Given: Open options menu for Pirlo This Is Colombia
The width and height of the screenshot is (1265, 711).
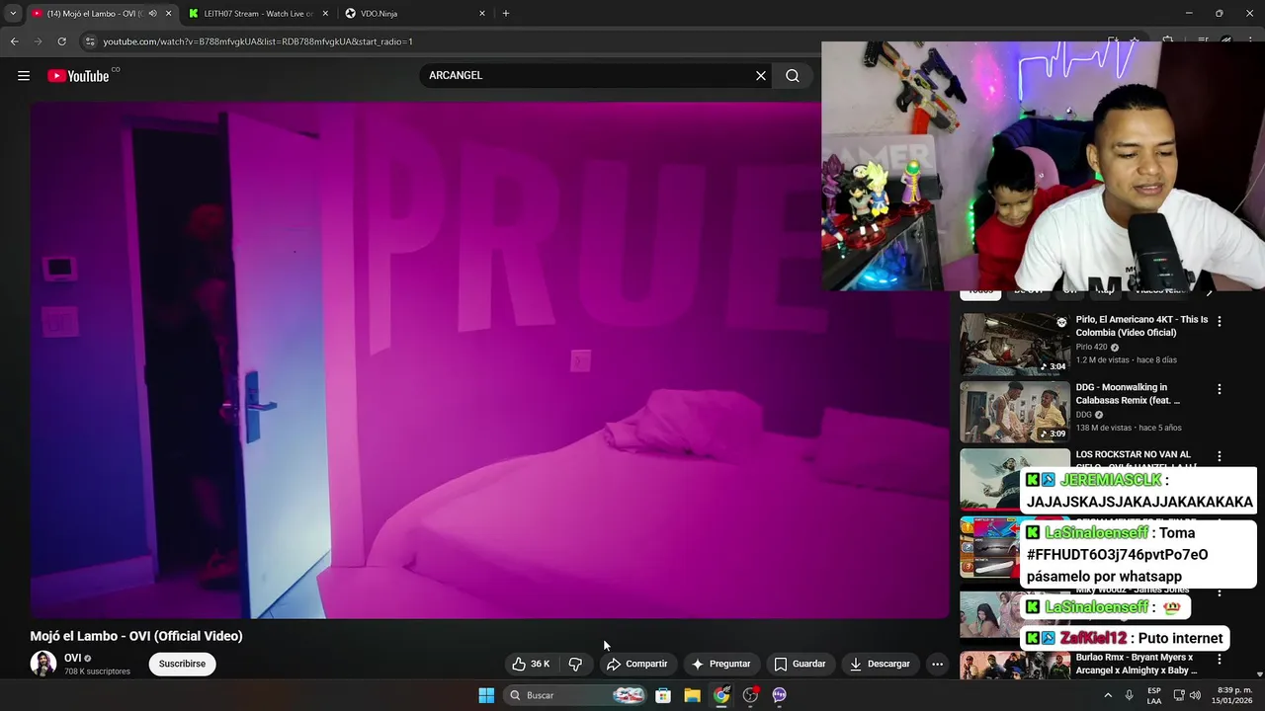Looking at the screenshot, I should click(x=1220, y=321).
